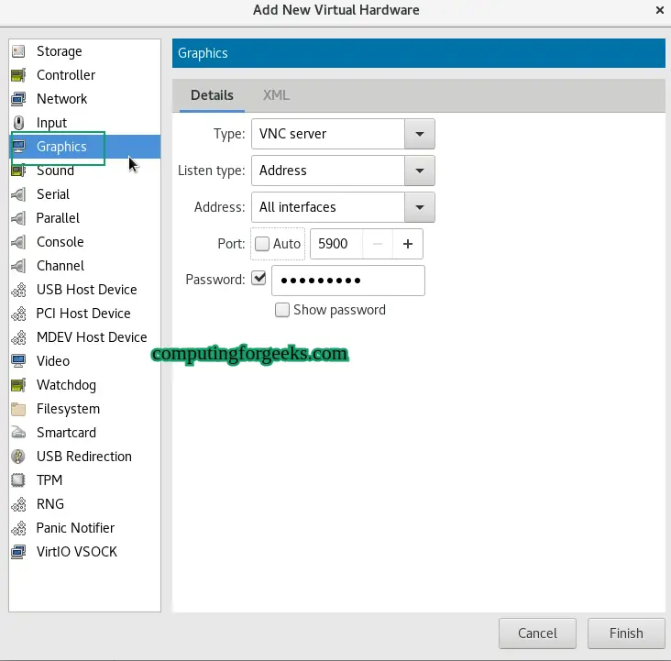Select Video text in hardware list

pyautogui.click(x=53, y=361)
